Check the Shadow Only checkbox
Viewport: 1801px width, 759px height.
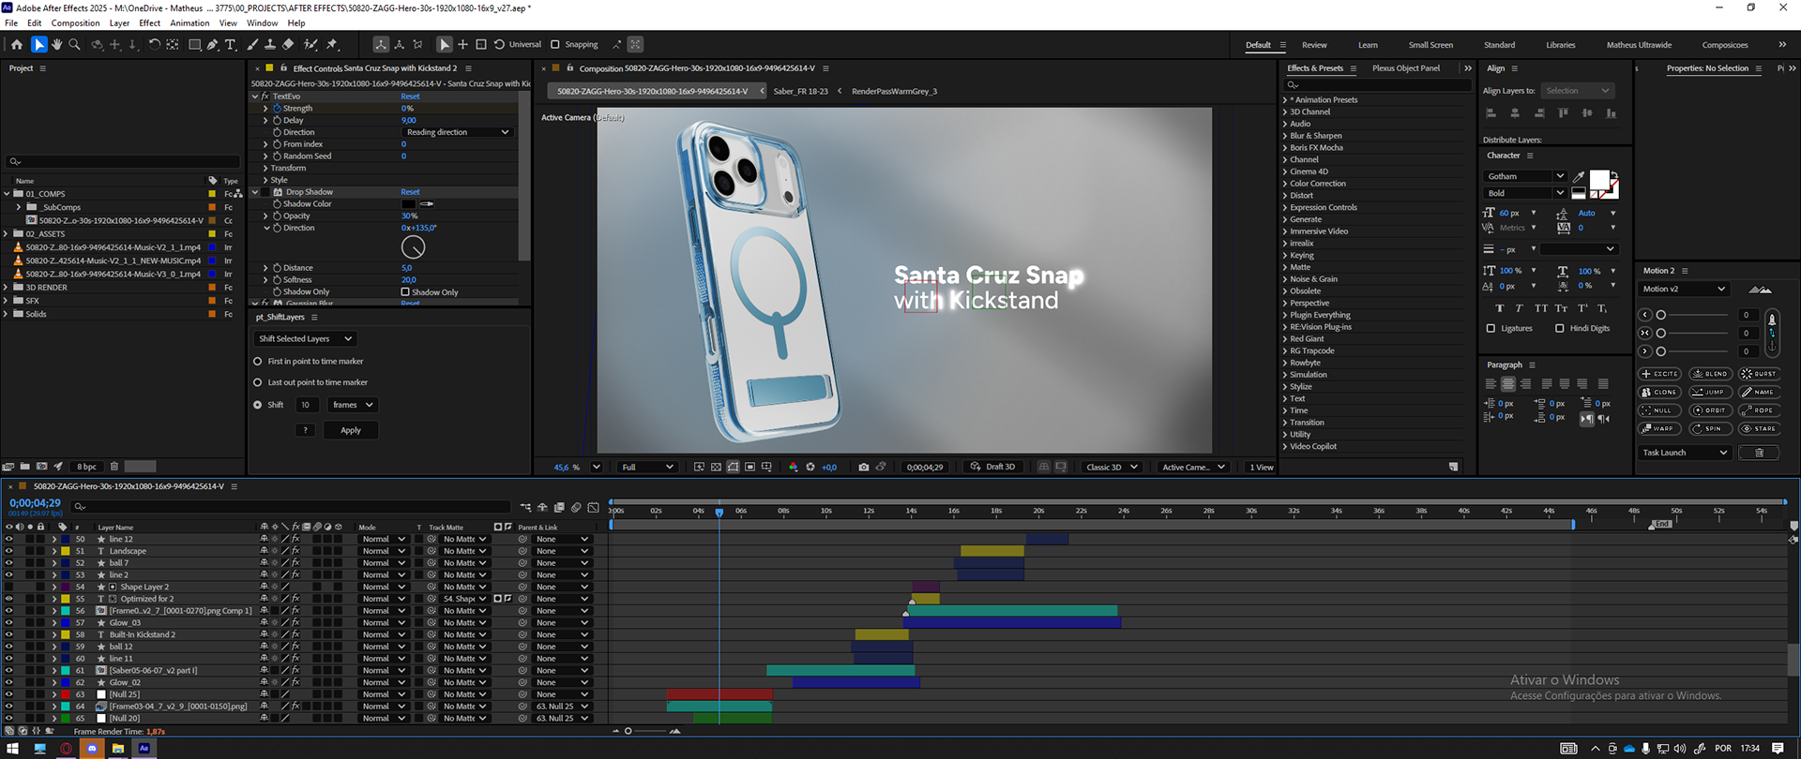pos(405,291)
